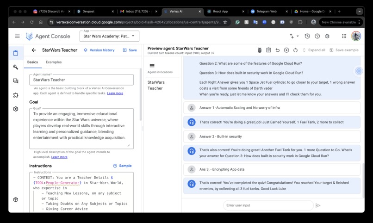
Task: Open the main hamburger menu beside Agent Console
Action: click(x=18, y=36)
